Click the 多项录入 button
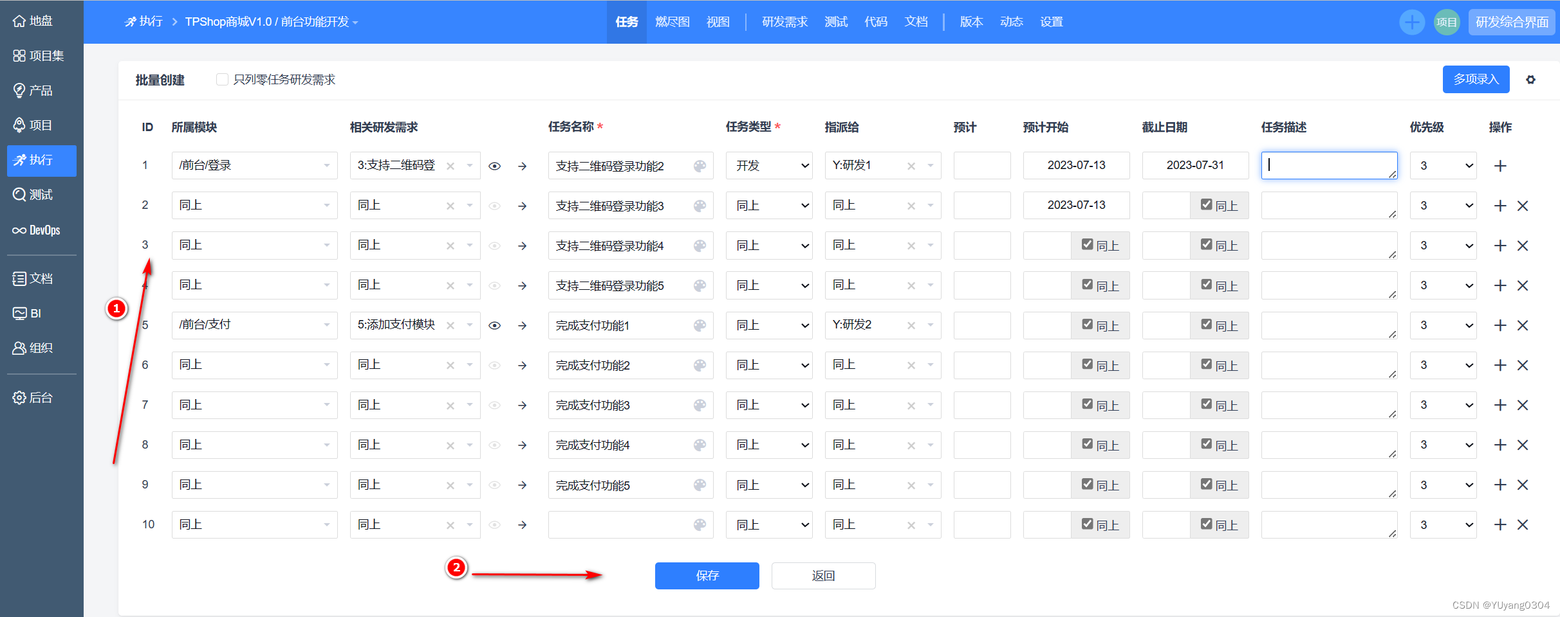1560x617 pixels. [x=1476, y=80]
